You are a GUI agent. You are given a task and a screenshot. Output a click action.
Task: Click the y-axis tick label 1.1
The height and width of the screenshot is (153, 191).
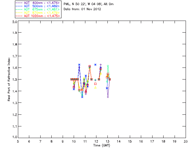(x=15, y=126)
